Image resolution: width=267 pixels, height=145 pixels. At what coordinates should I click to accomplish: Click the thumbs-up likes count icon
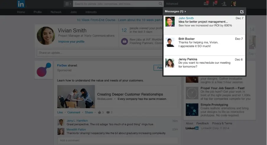100,113
